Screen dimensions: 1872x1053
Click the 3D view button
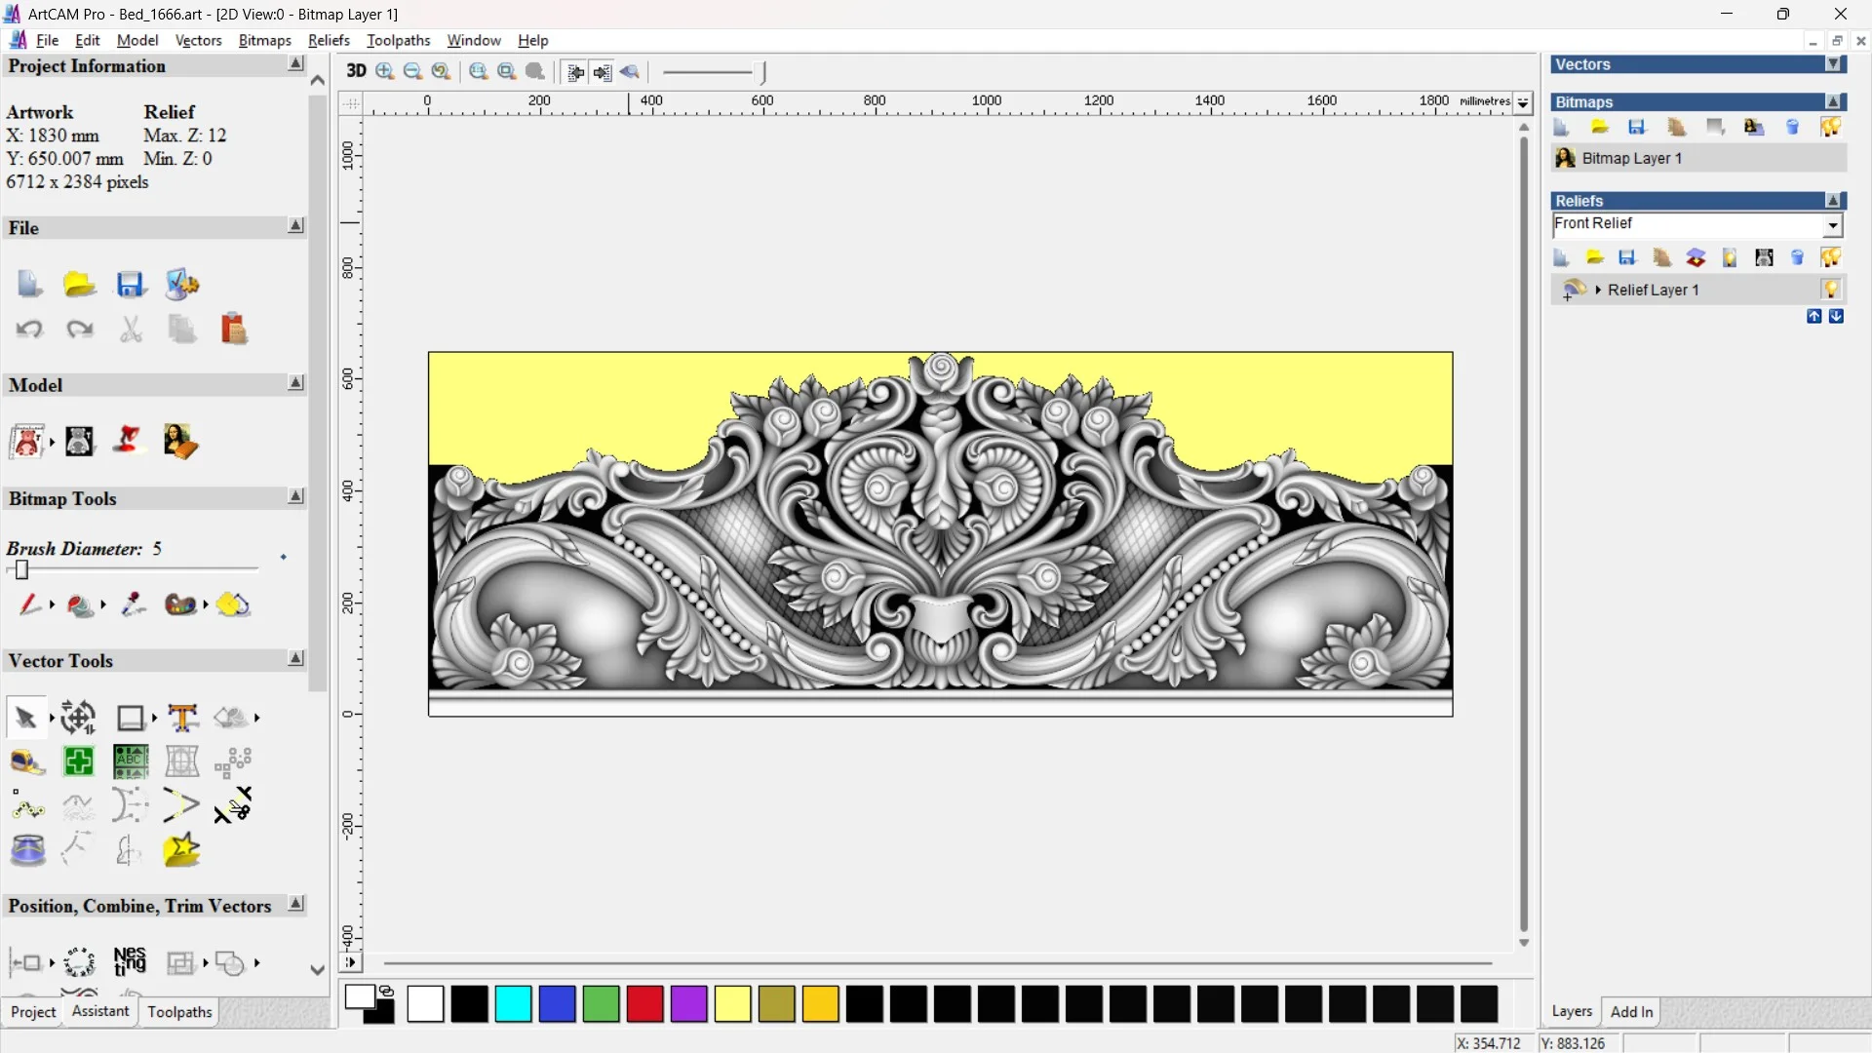[x=356, y=71]
